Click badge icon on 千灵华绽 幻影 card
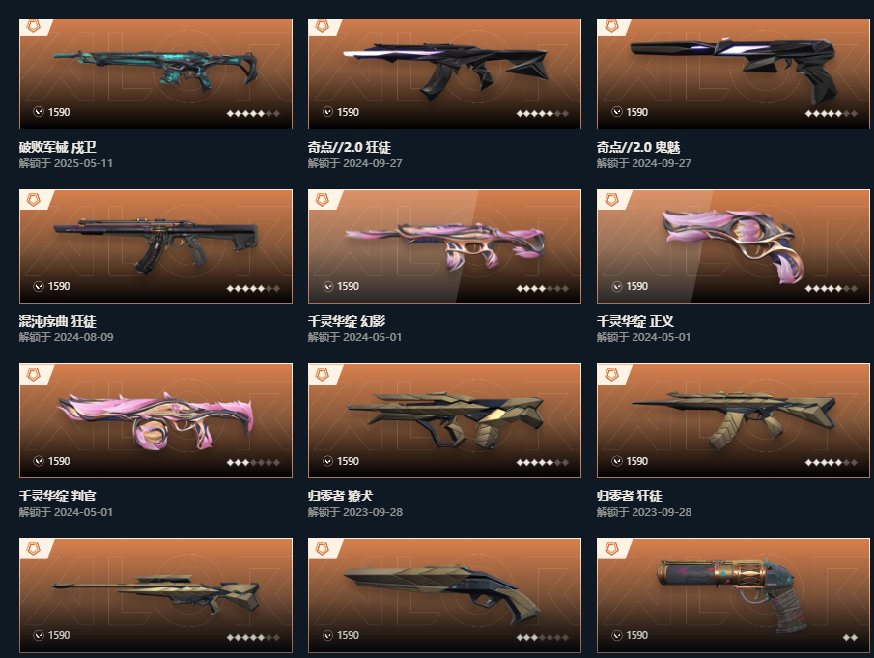The width and height of the screenshot is (874, 658). pyautogui.click(x=323, y=200)
